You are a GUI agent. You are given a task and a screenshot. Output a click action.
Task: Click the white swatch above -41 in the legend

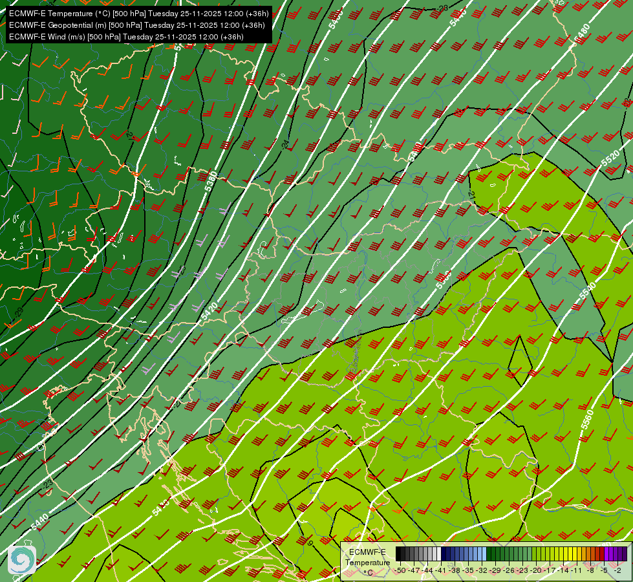click(x=439, y=554)
